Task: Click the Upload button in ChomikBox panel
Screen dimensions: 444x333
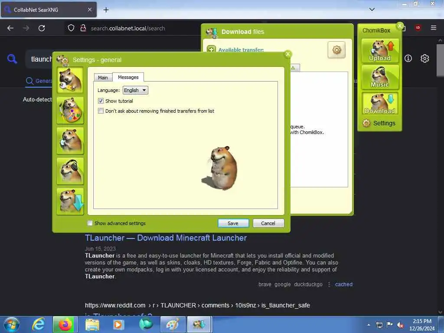Action: (380, 51)
